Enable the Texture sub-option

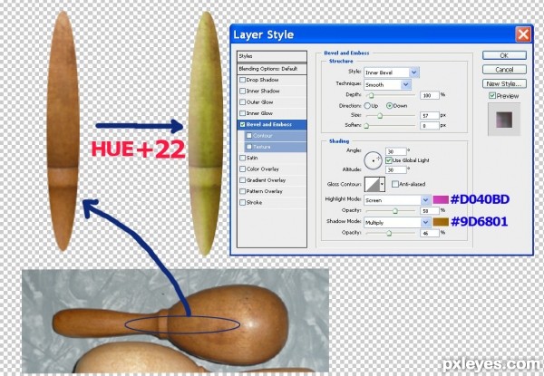(248, 147)
